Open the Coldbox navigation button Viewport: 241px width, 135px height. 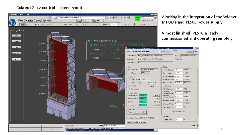pos(16,41)
